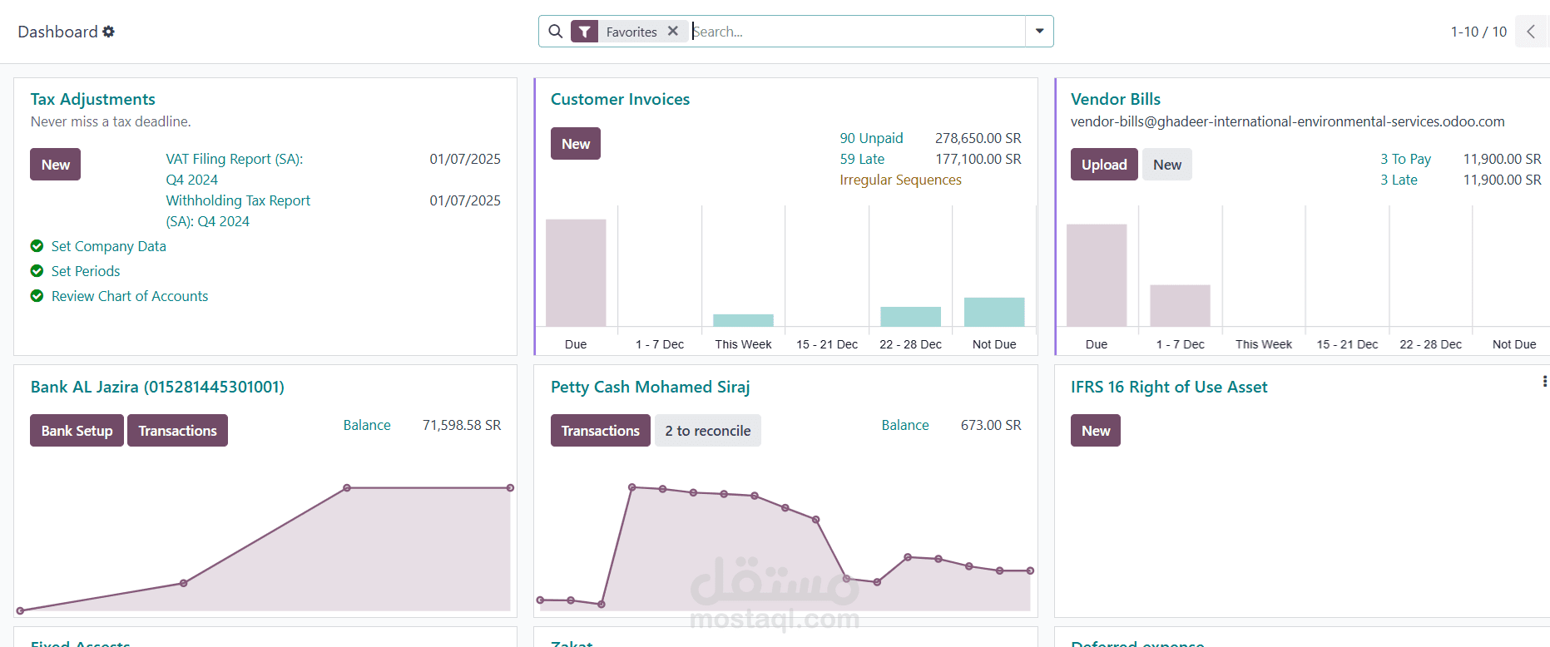Click in the Search input field
The image size is (1550, 647).
857,32
